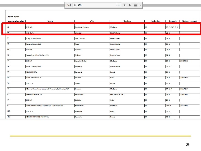Click page number 60

187,145
